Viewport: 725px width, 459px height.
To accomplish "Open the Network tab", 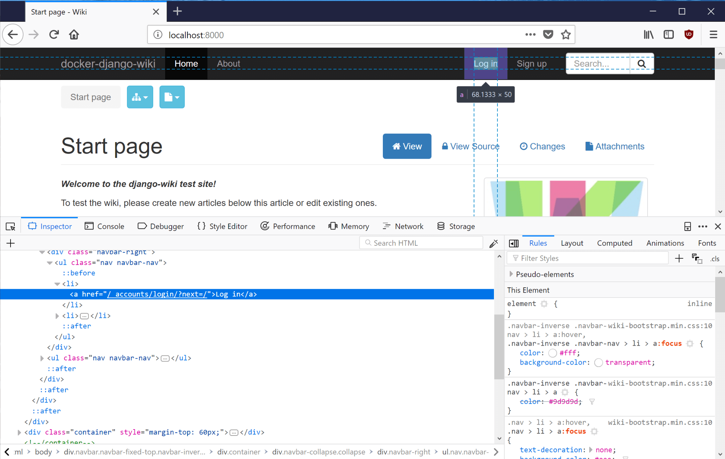I will click(403, 226).
